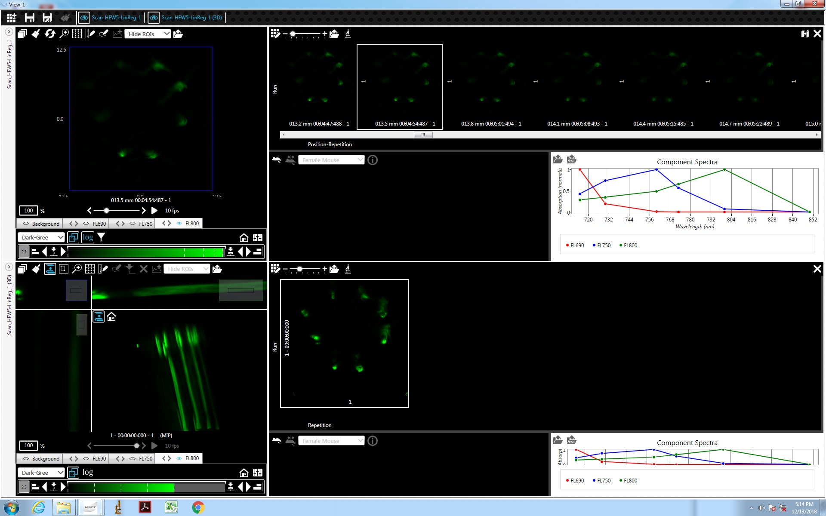
Task: Switch to the Scan_HEW5-LinReg_1 (3D) tab
Action: (192, 18)
